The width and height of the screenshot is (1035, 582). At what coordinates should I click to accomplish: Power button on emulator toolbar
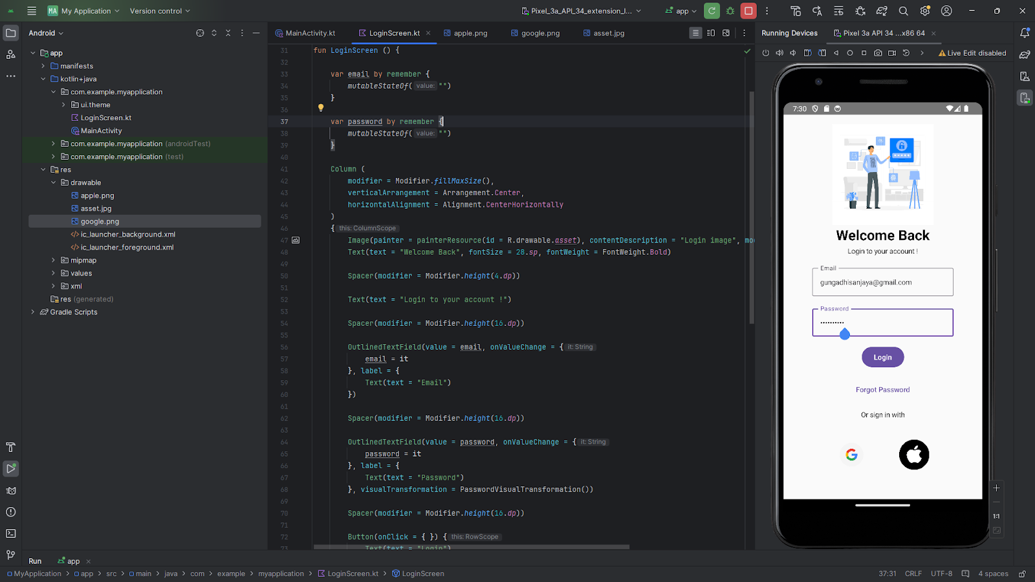766,53
